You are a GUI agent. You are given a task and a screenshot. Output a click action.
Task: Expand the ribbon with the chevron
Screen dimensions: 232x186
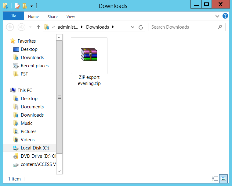tap(217, 16)
